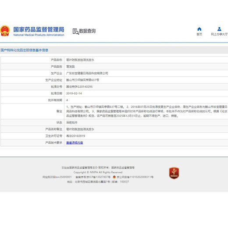
Task: Click the 数据查询 search document icon
Action: tap(76, 31)
